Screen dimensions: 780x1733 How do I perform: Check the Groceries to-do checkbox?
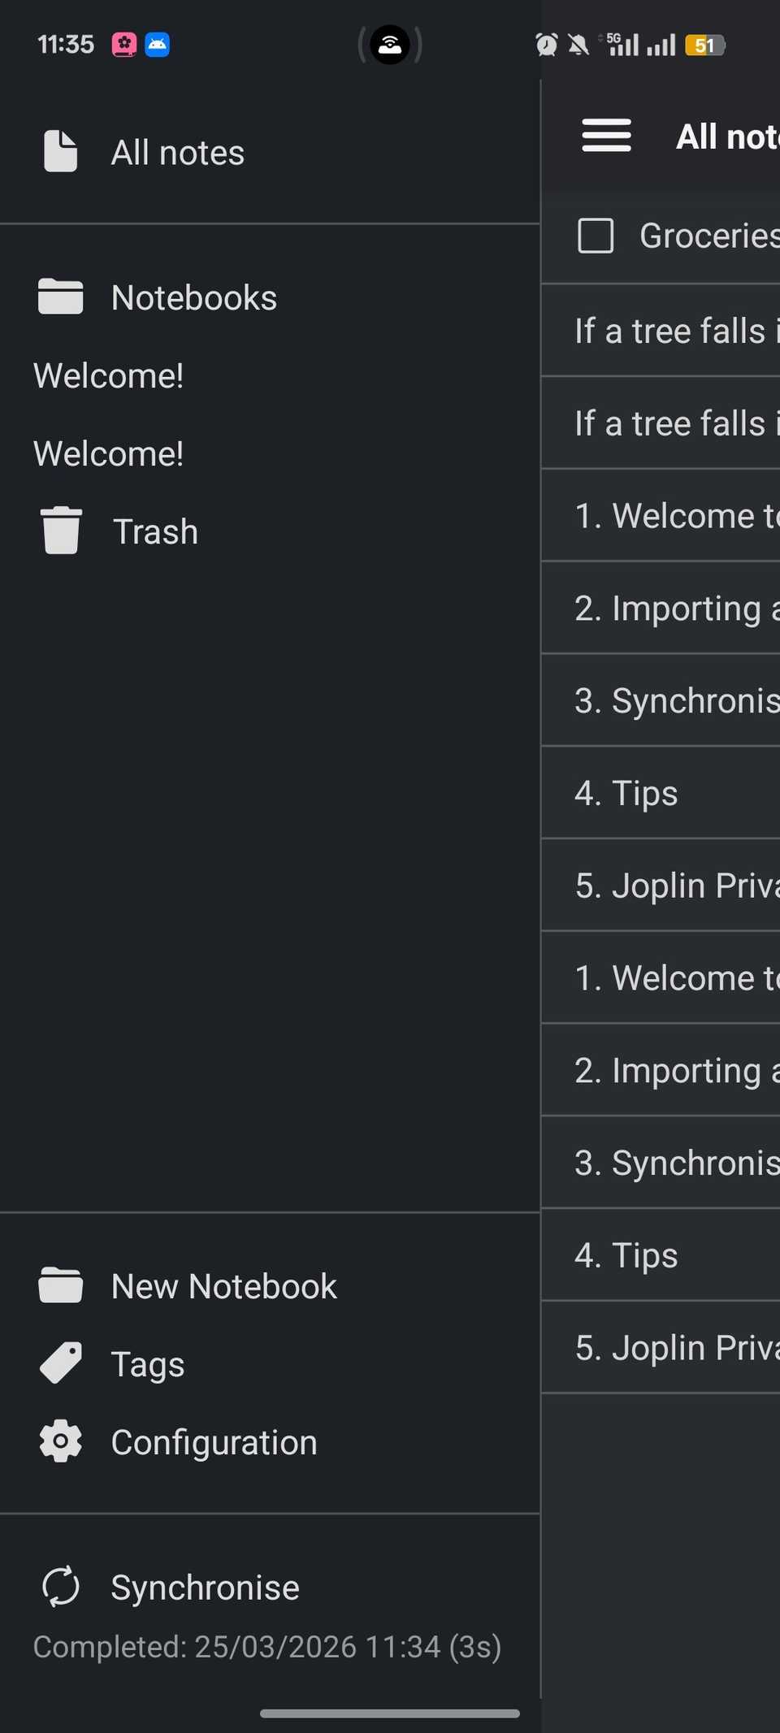point(596,236)
